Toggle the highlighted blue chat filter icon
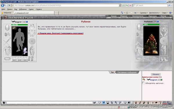 [x=104, y=103]
